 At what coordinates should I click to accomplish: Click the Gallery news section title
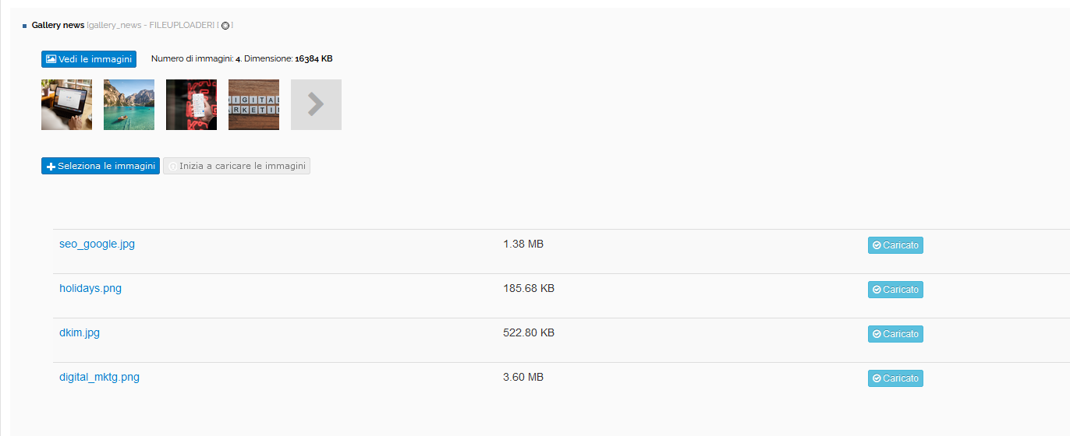point(58,26)
